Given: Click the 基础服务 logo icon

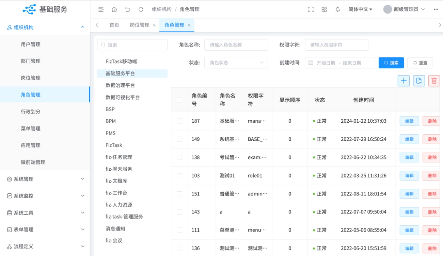Looking at the screenshot, I should 29,10.
